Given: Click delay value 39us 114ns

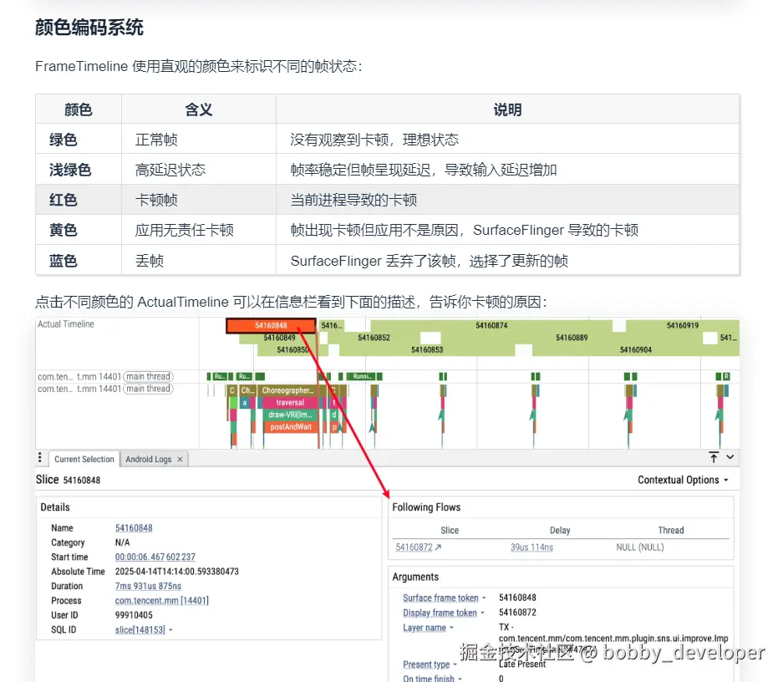Looking at the screenshot, I should click(x=531, y=547).
